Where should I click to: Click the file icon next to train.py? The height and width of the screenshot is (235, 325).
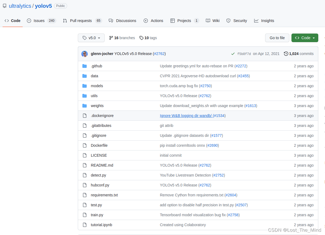(x=85, y=215)
